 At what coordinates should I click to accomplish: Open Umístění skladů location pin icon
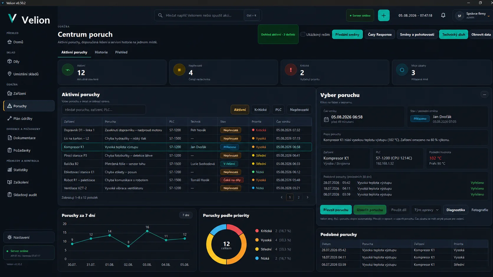tap(9, 74)
